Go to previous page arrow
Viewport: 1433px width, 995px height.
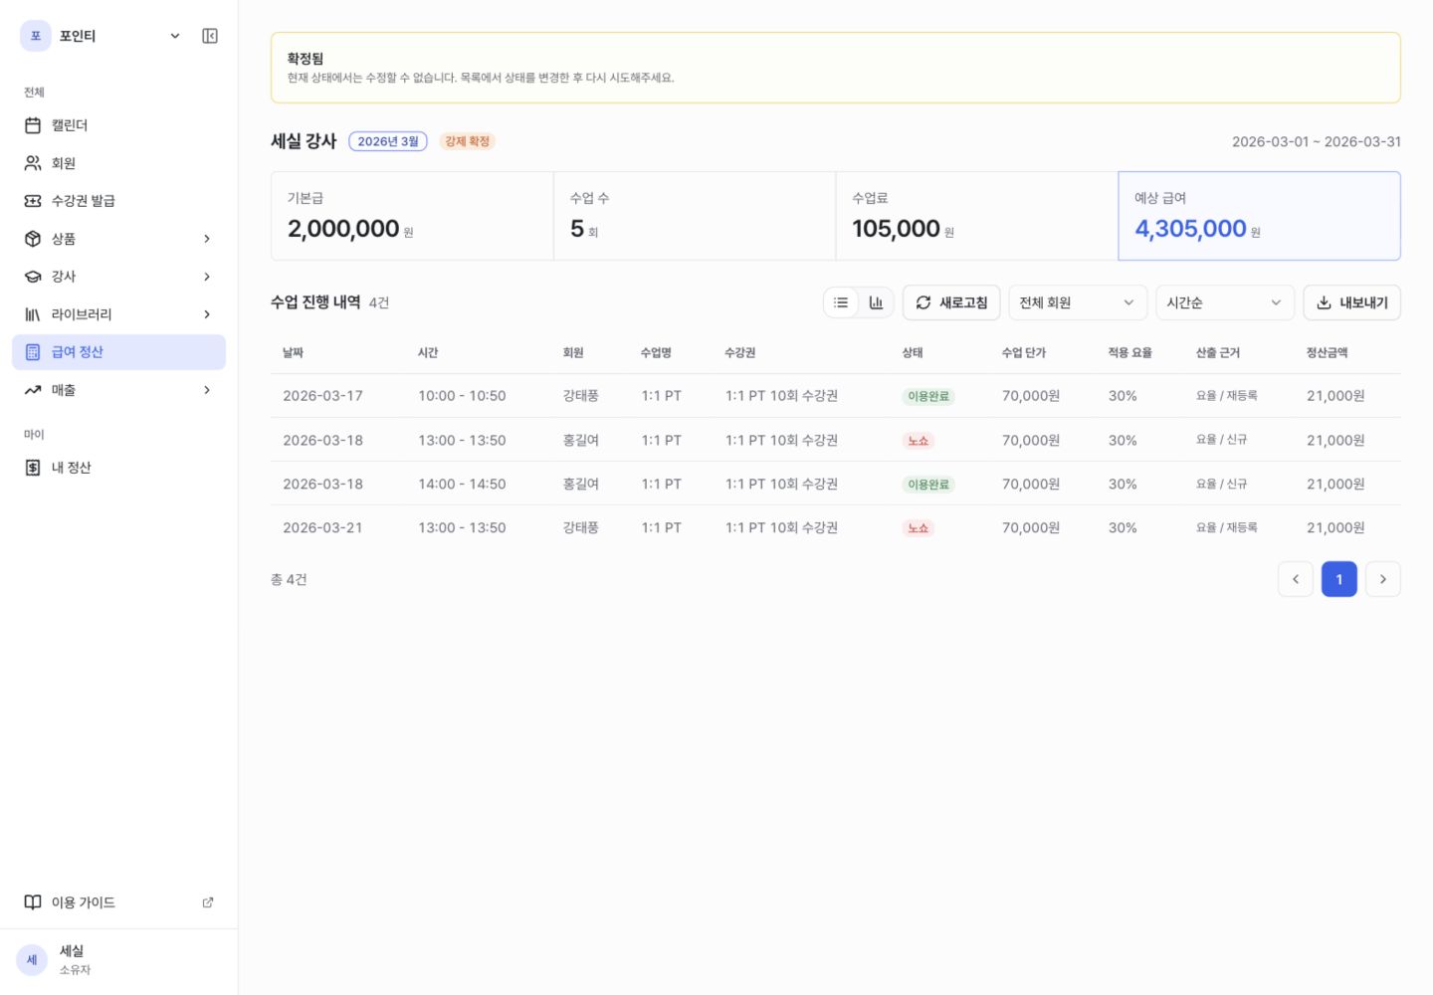coord(1296,579)
